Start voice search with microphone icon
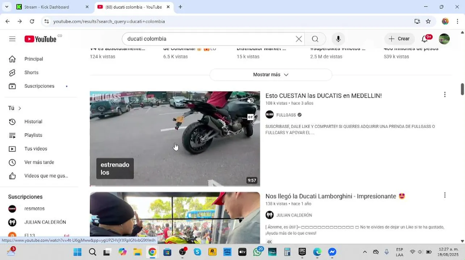 coord(338,39)
